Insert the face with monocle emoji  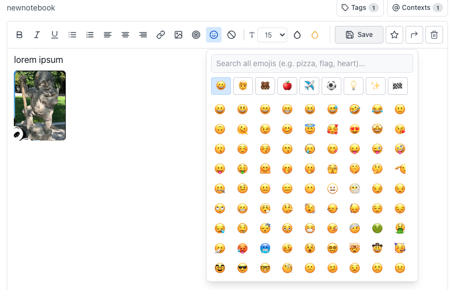[x=287, y=268]
